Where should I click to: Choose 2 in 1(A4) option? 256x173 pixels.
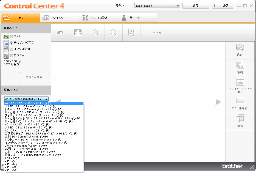click(44, 161)
